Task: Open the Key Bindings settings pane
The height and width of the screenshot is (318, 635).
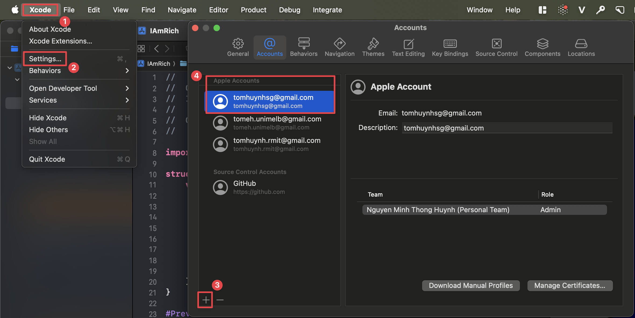Action: tap(450, 47)
